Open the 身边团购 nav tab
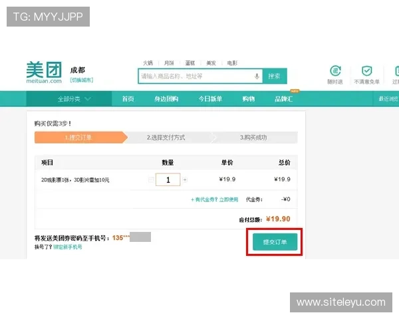The width and height of the screenshot is (399, 319). 166,99
